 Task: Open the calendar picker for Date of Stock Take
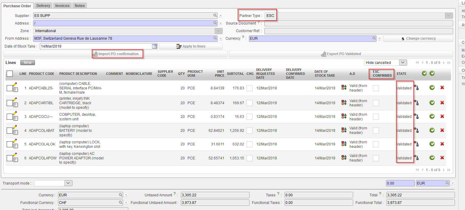[154, 46]
